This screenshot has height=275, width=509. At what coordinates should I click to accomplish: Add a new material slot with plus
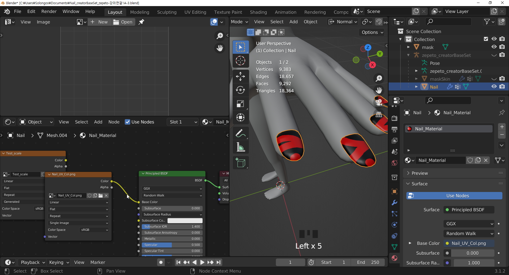click(502, 127)
